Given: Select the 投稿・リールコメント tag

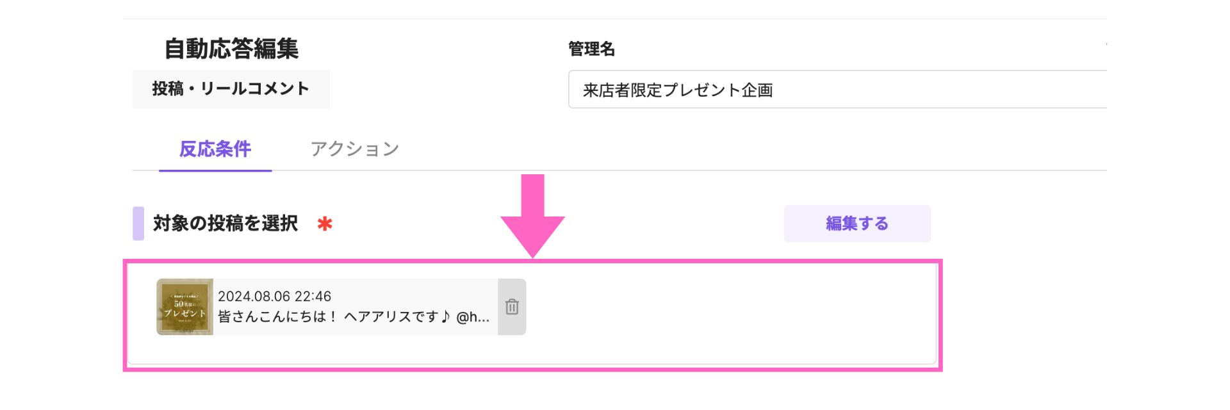Looking at the screenshot, I should (231, 89).
